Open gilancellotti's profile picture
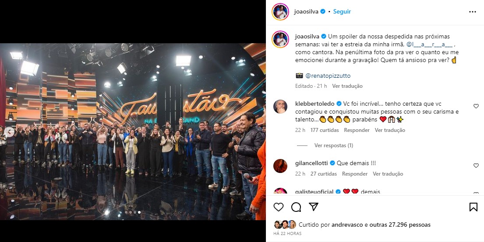484x242 pixels. click(280, 166)
